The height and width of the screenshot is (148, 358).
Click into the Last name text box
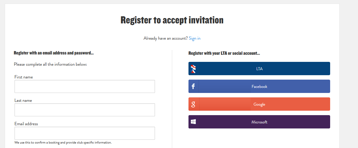[84, 110]
